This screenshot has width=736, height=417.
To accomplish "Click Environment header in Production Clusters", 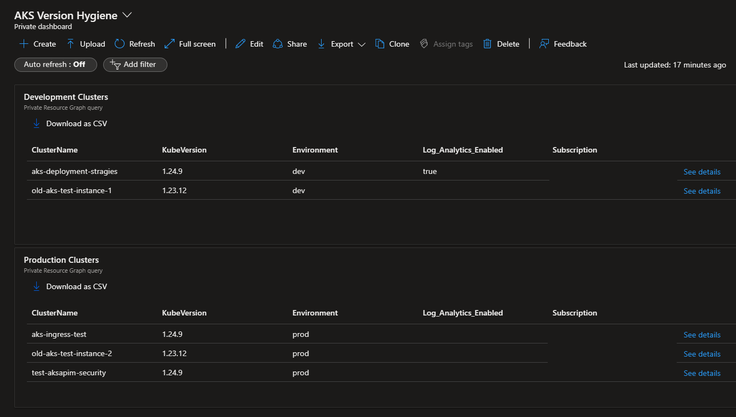I will coord(315,313).
